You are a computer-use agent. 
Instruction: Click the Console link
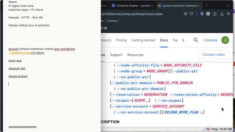210,40
